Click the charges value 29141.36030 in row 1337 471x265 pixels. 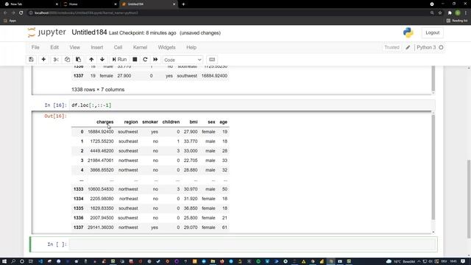101,227
